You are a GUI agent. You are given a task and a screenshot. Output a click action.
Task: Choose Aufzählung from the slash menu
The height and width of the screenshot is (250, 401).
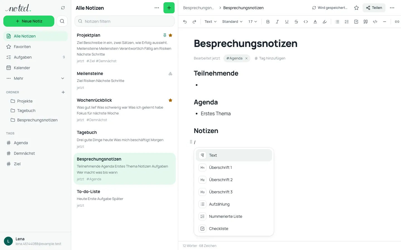coord(234,204)
